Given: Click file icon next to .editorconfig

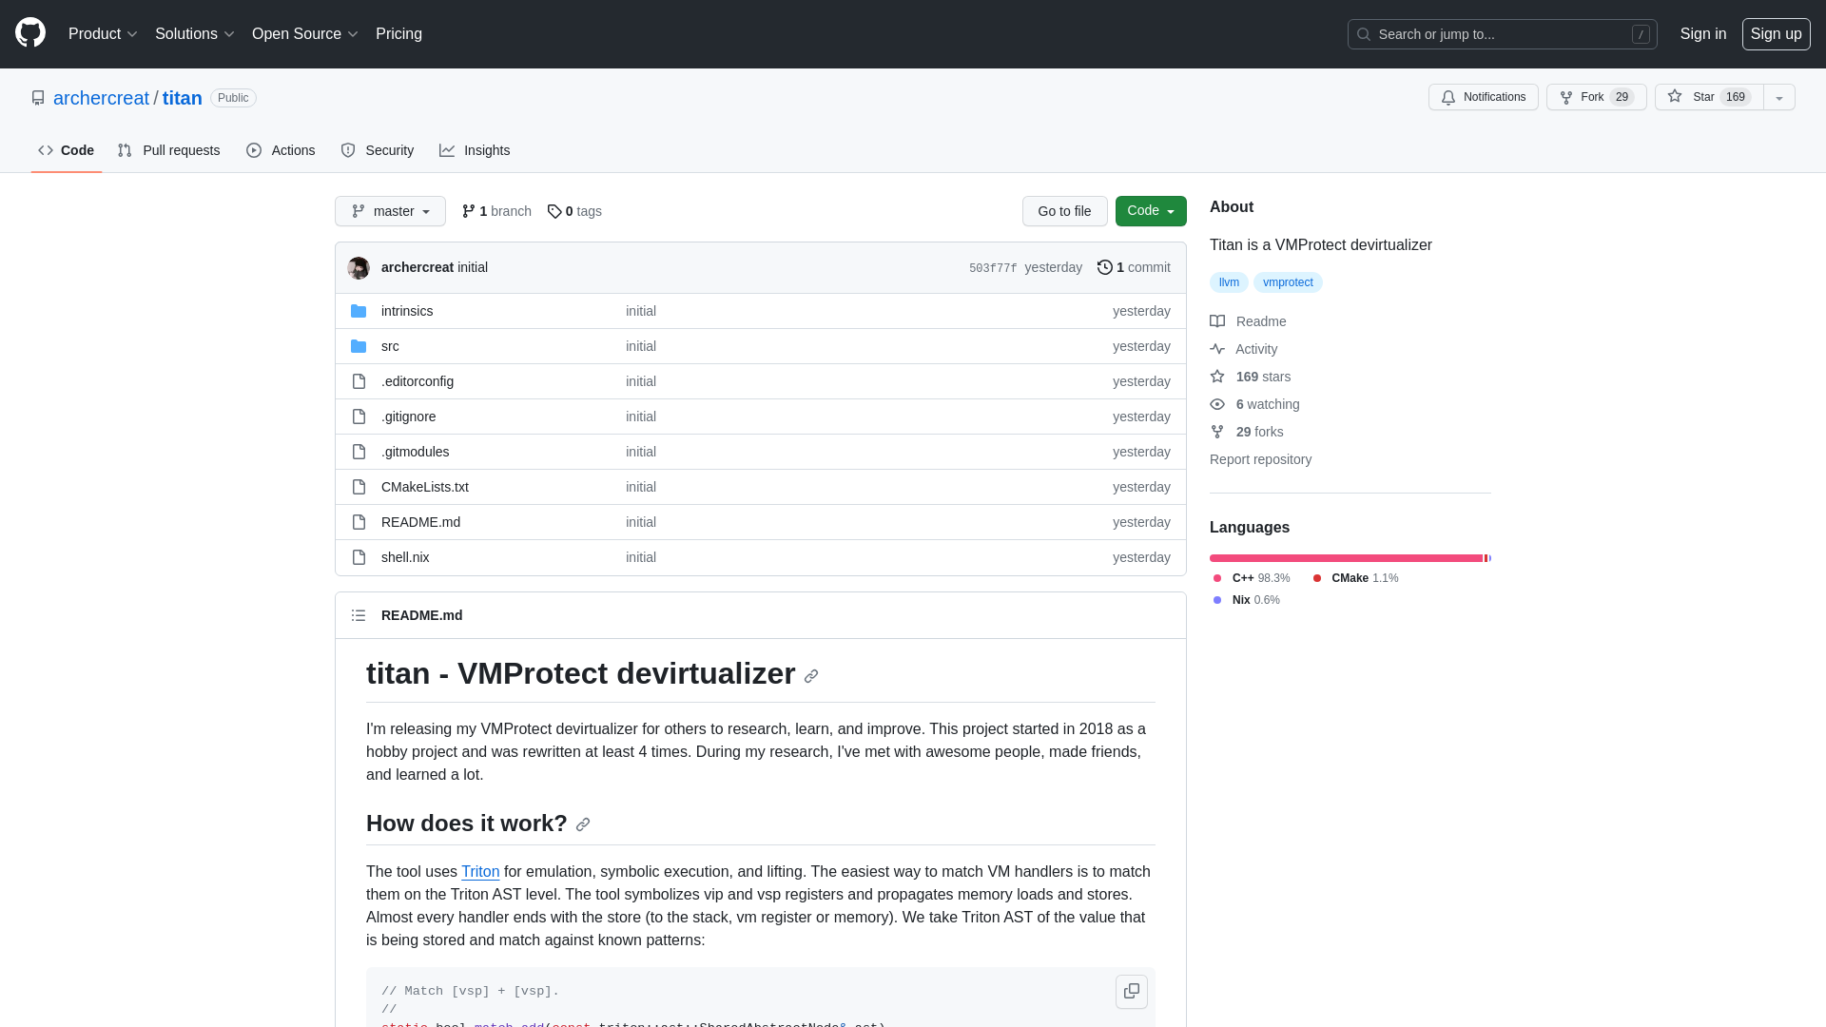Looking at the screenshot, I should click(x=359, y=381).
